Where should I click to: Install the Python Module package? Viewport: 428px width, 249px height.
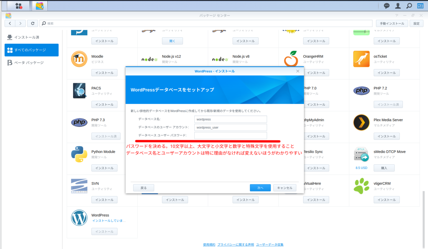(105, 168)
